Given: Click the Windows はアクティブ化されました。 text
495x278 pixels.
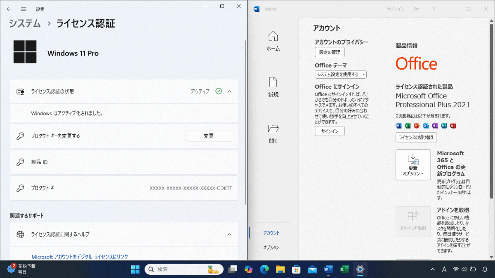Looking at the screenshot, I should pos(67,113).
